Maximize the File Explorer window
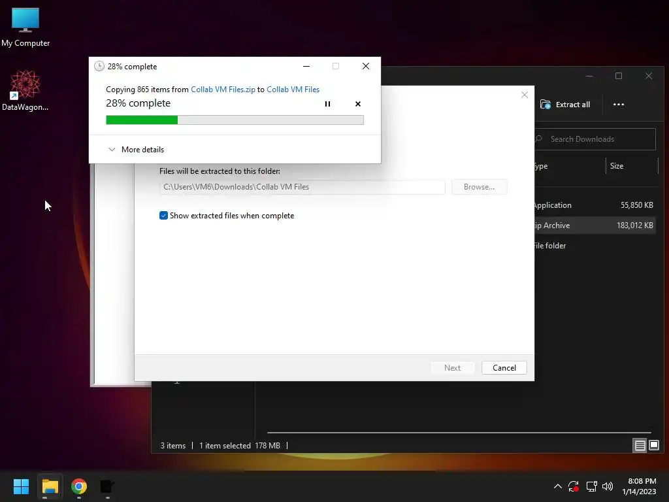This screenshot has width=669, height=502. (619, 76)
